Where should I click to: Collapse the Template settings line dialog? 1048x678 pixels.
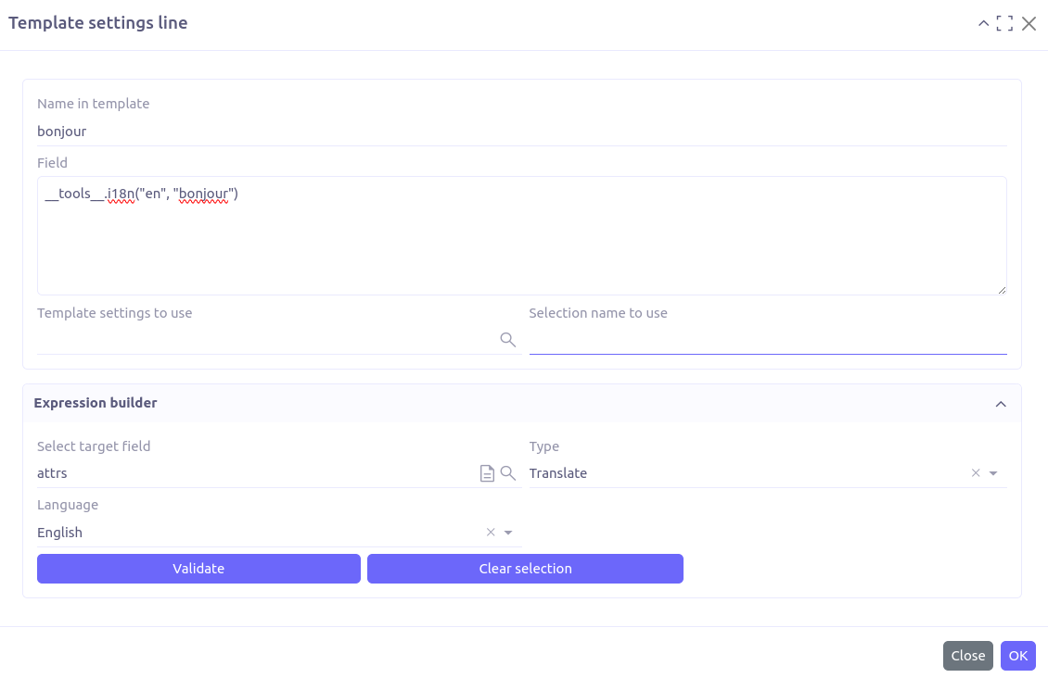pos(983,24)
